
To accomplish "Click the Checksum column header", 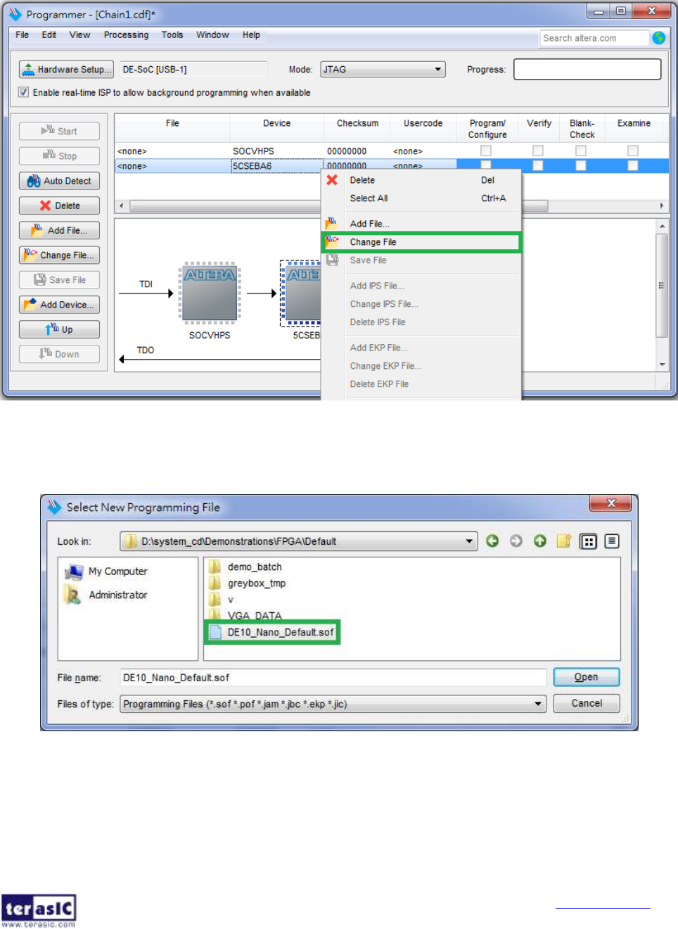I will click(x=357, y=123).
